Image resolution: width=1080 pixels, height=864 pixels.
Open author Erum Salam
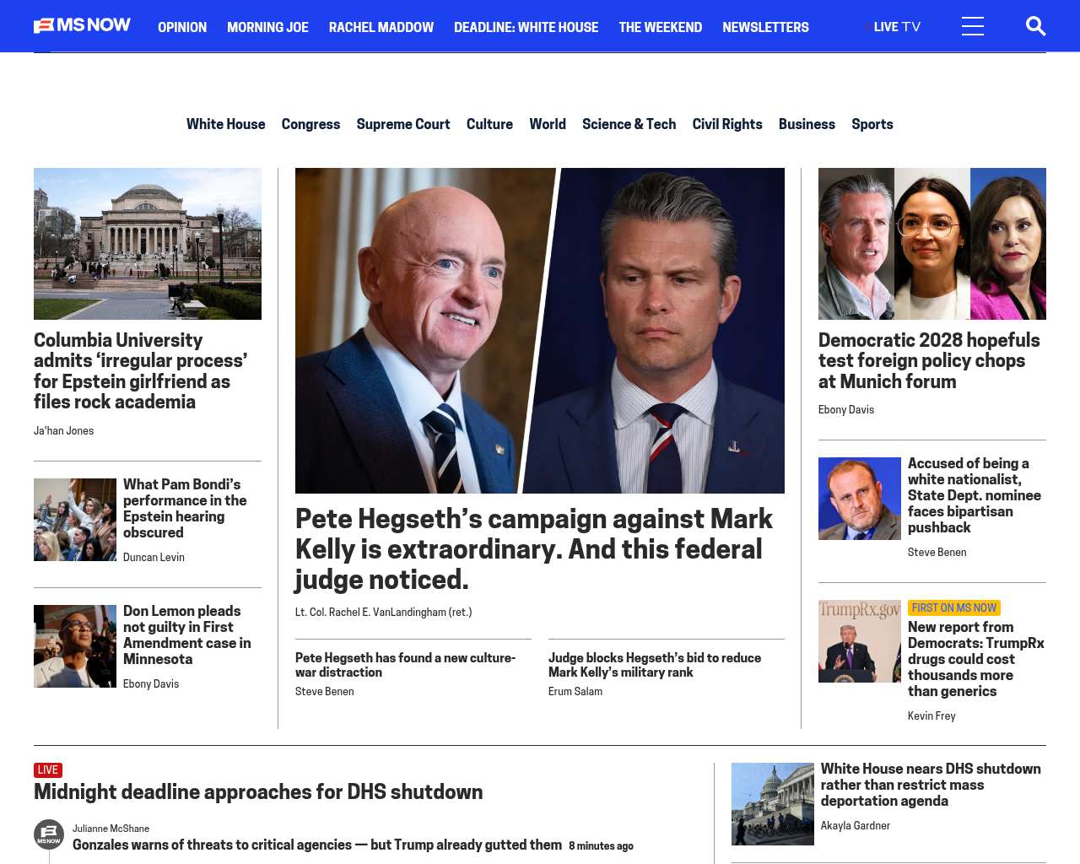tap(575, 691)
